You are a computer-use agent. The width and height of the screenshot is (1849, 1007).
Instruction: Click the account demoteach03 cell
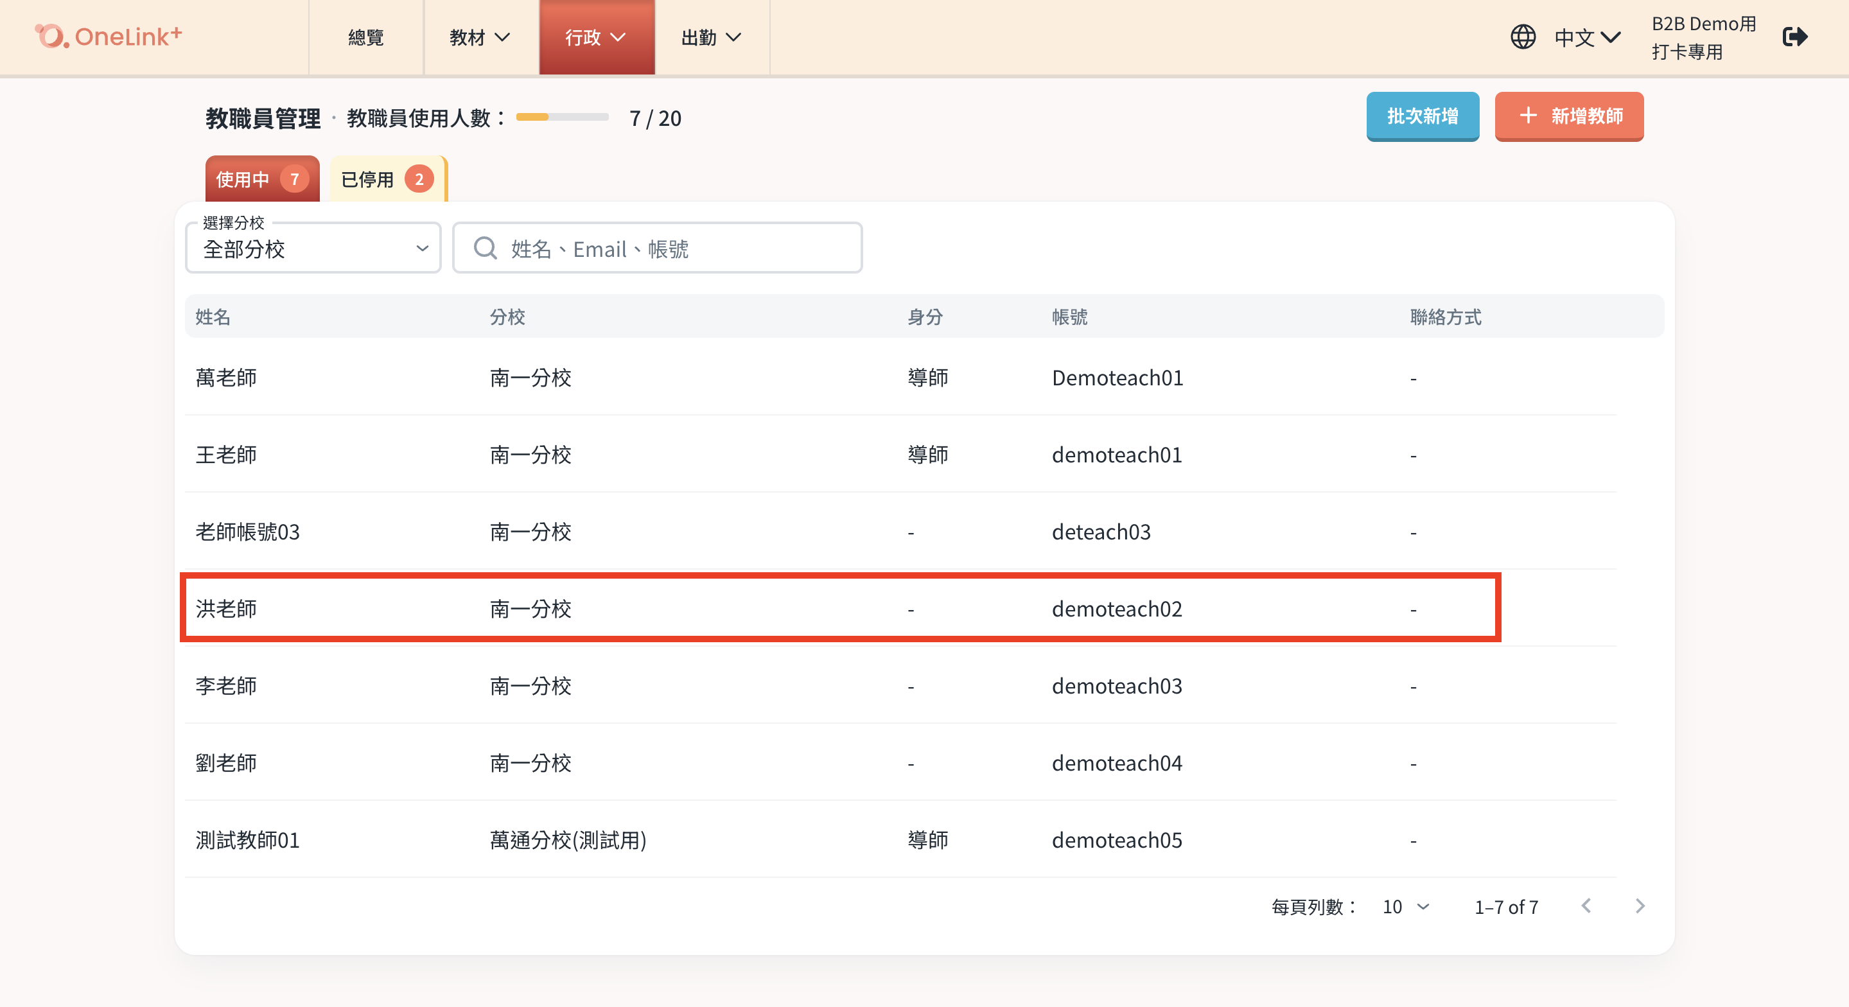(x=1117, y=685)
